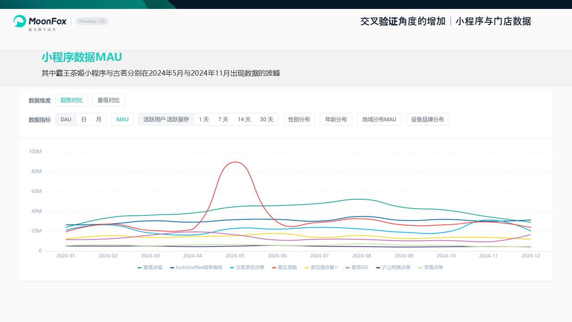Open 设备品牌分布 device brand view
The height and width of the screenshot is (322, 572).
click(x=427, y=119)
